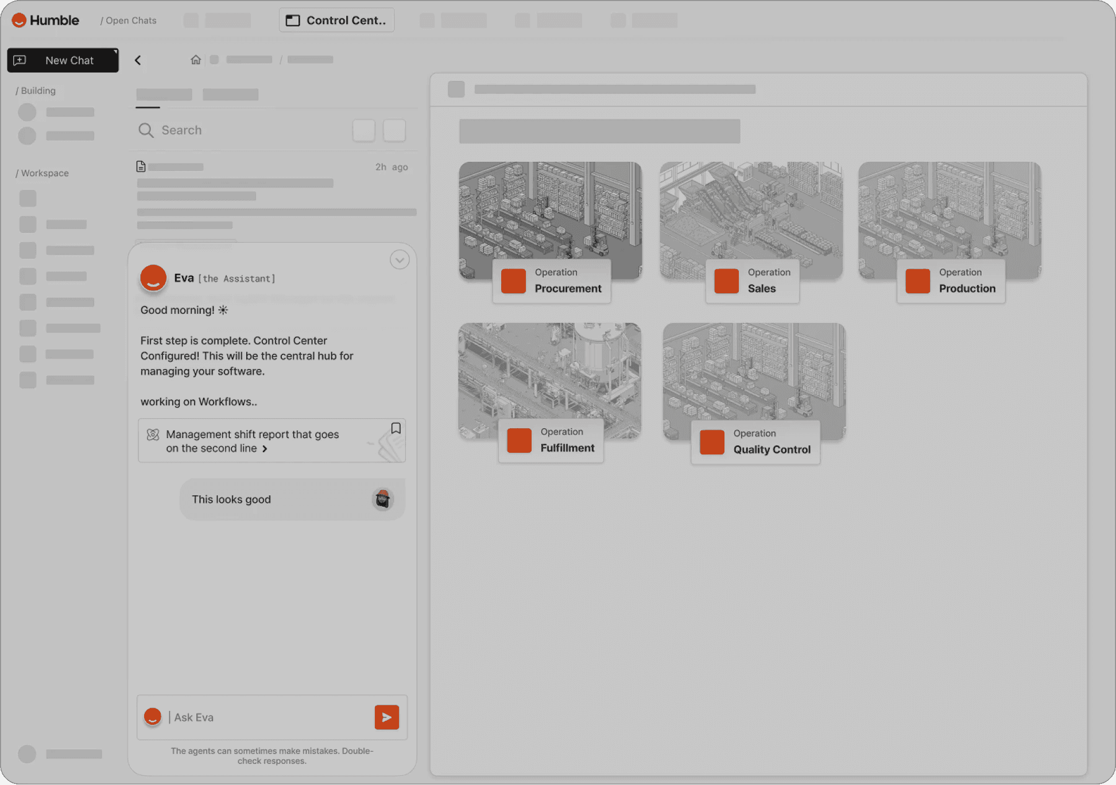Screen dimensions: 1116x785
Task: Click the Production orange color square
Action: tap(917, 281)
